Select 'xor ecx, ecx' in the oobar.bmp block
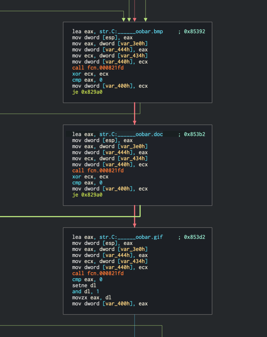Viewport: 267px width, 337px height. [x=90, y=74]
